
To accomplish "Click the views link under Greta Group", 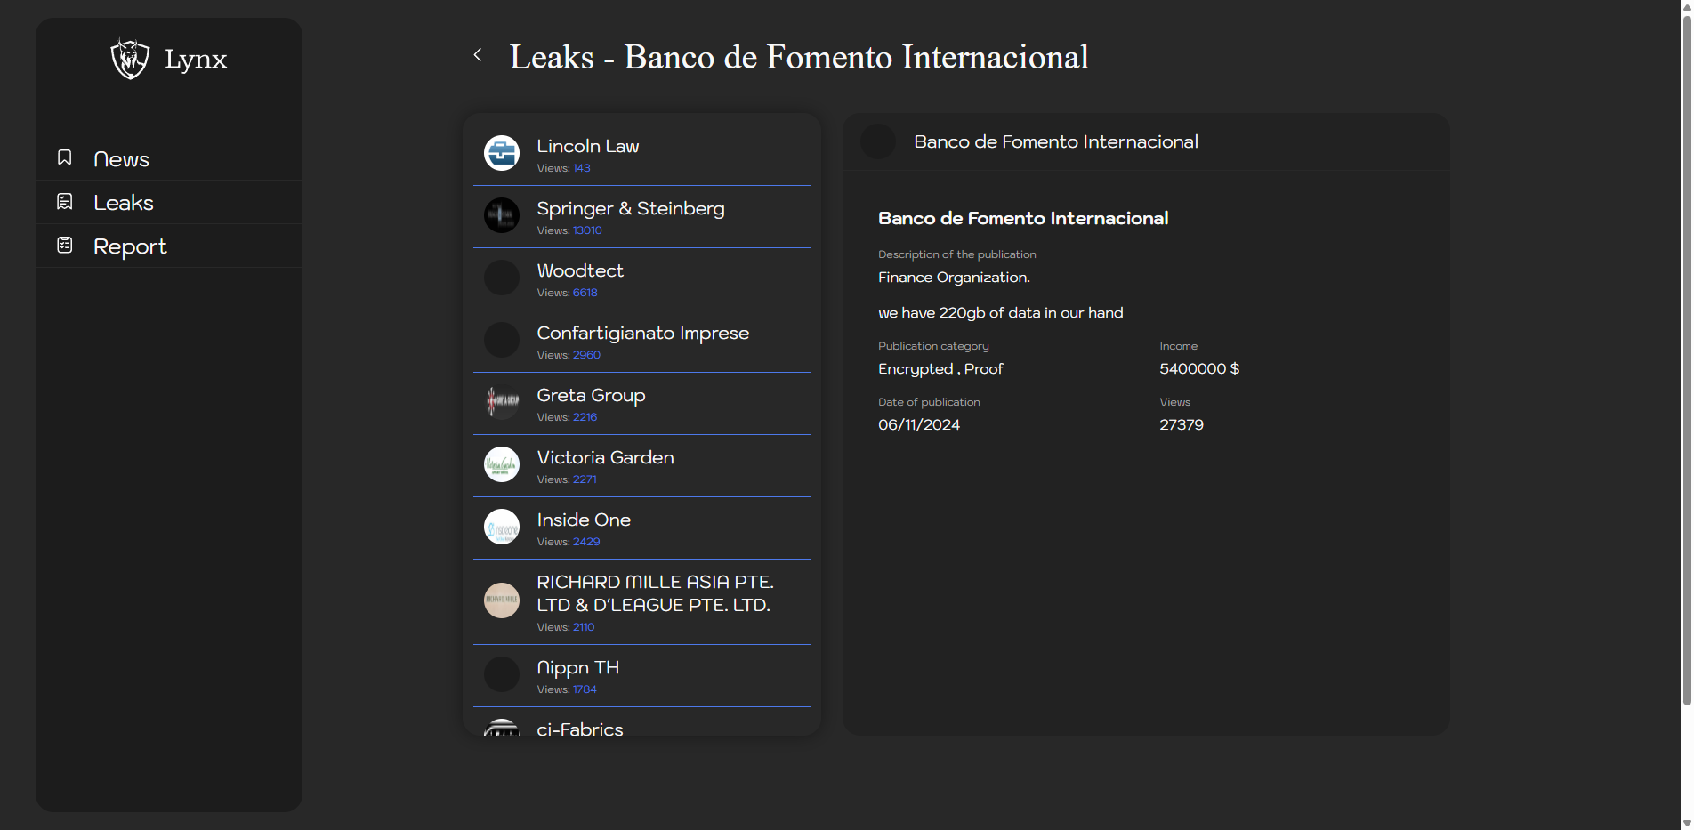I will (x=586, y=416).
